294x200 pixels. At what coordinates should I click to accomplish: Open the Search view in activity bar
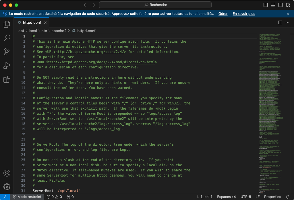pos(7,38)
